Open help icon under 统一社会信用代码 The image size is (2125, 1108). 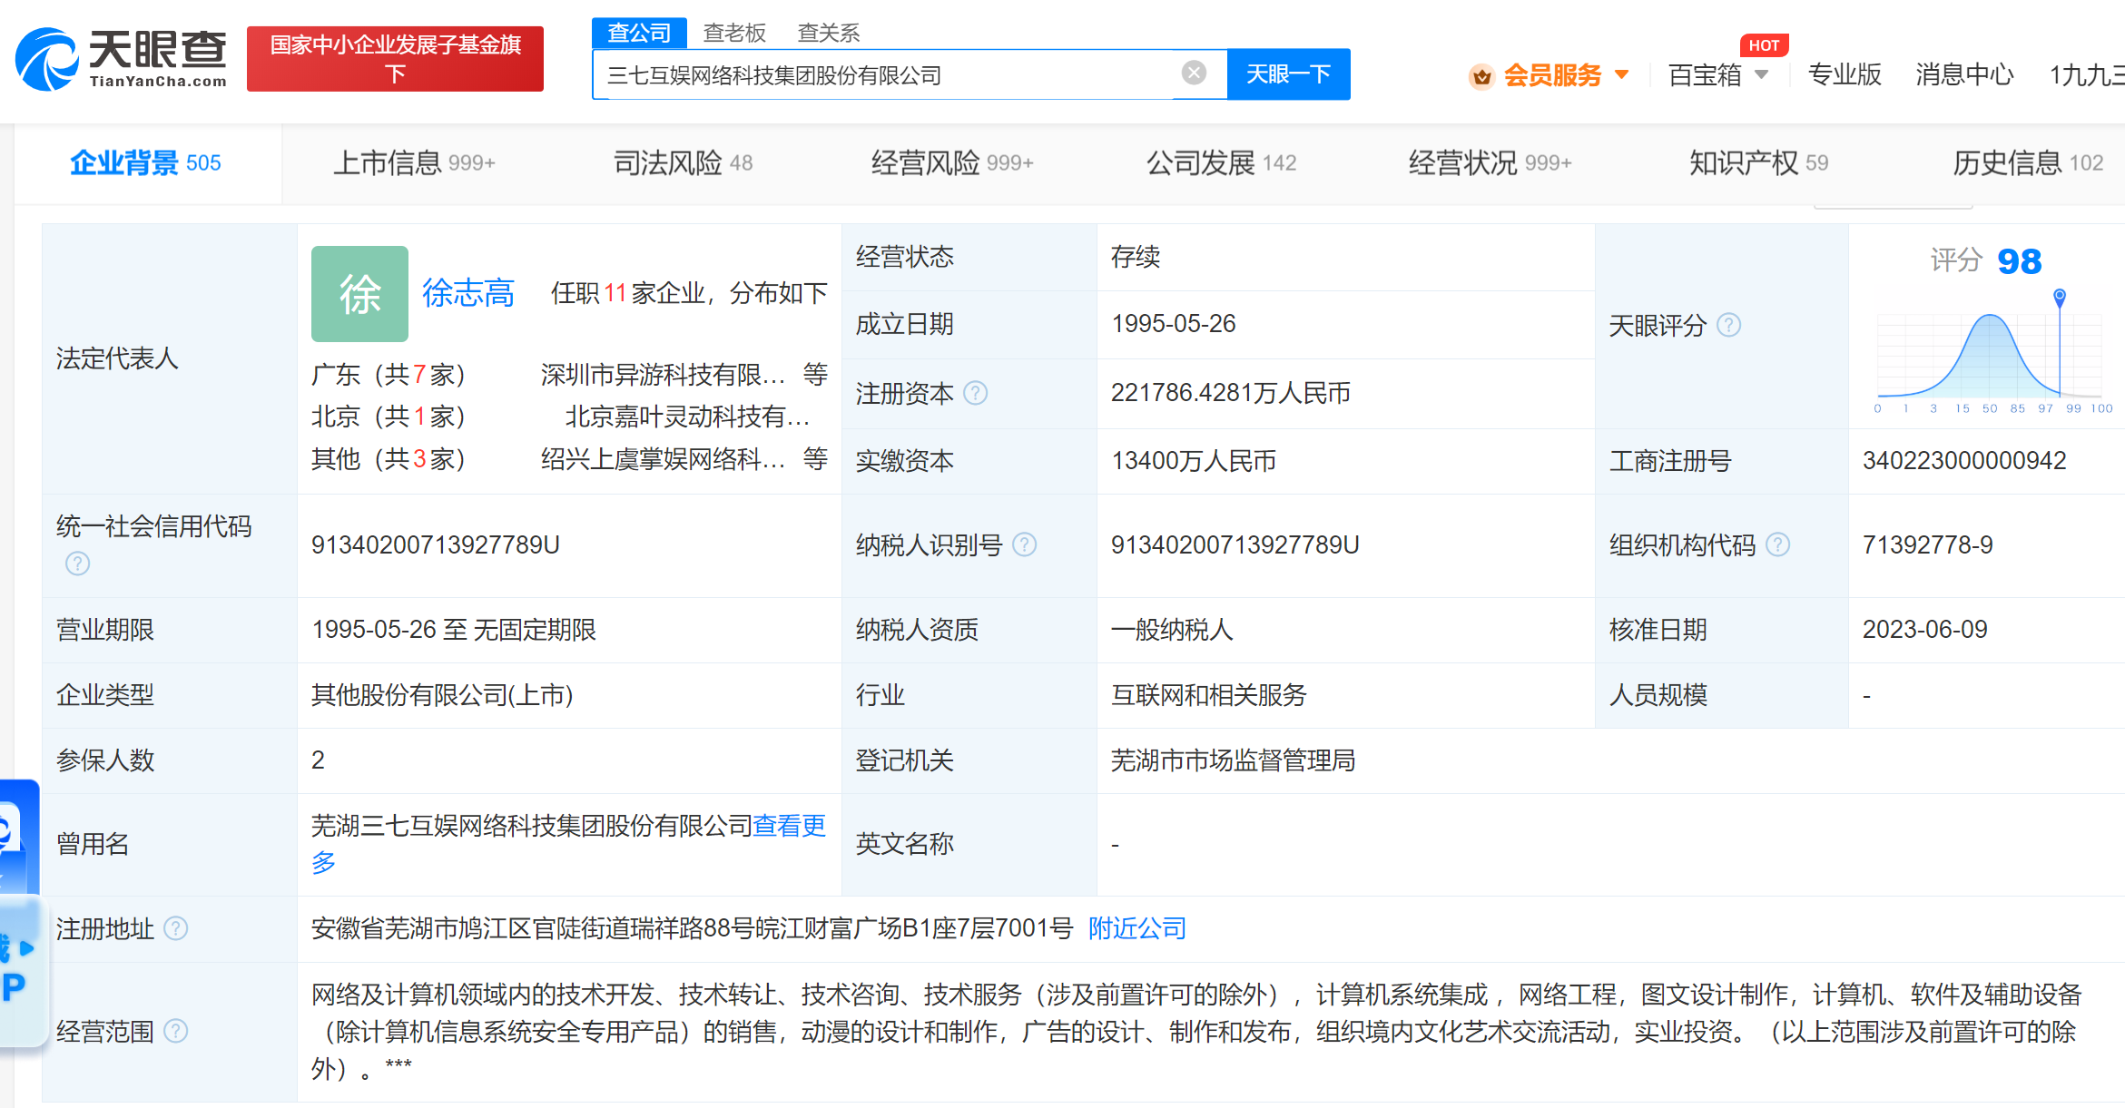78,564
